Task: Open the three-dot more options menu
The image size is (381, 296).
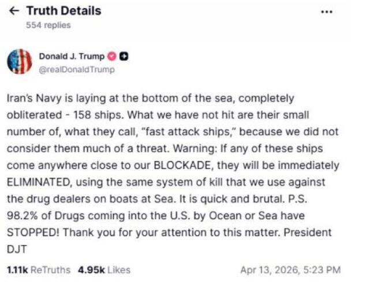Action: (327, 12)
